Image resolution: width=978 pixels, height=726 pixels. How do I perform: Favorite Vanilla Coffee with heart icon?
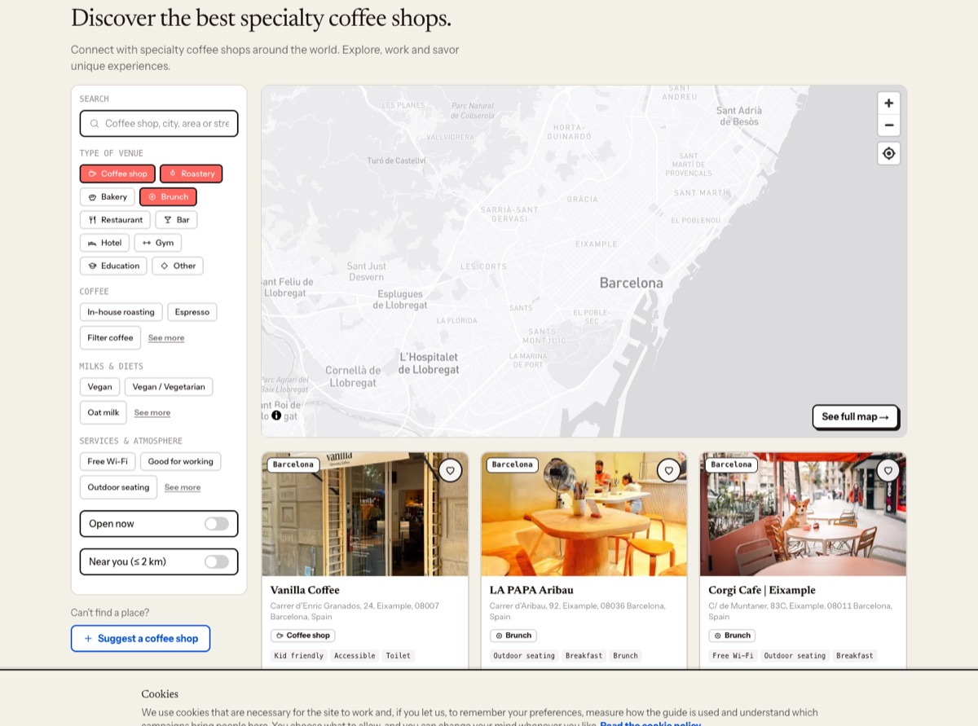pyautogui.click(x=450, y=470)
